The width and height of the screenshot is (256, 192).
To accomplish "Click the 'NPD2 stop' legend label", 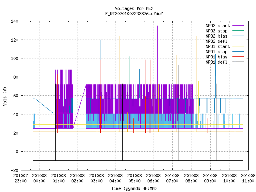I will [x=216, y=31].
